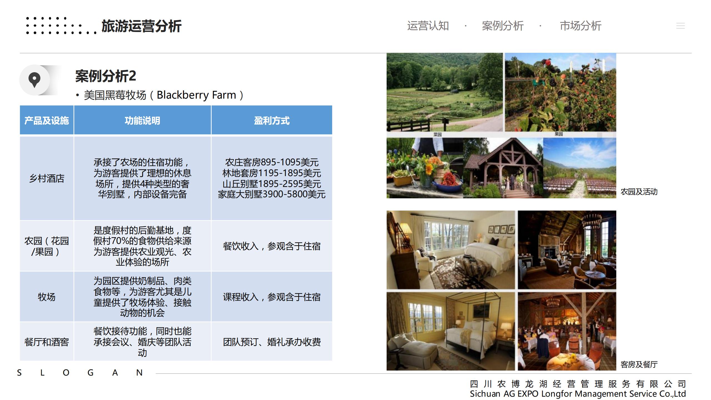
Task: Click the barn restaurant dining photo
Action: (x=567, y=331)
